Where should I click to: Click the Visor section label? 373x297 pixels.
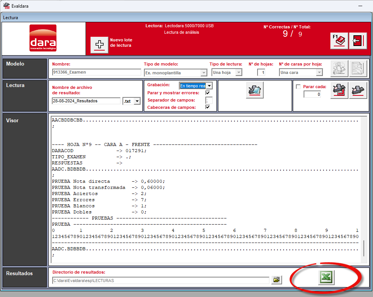12,120
